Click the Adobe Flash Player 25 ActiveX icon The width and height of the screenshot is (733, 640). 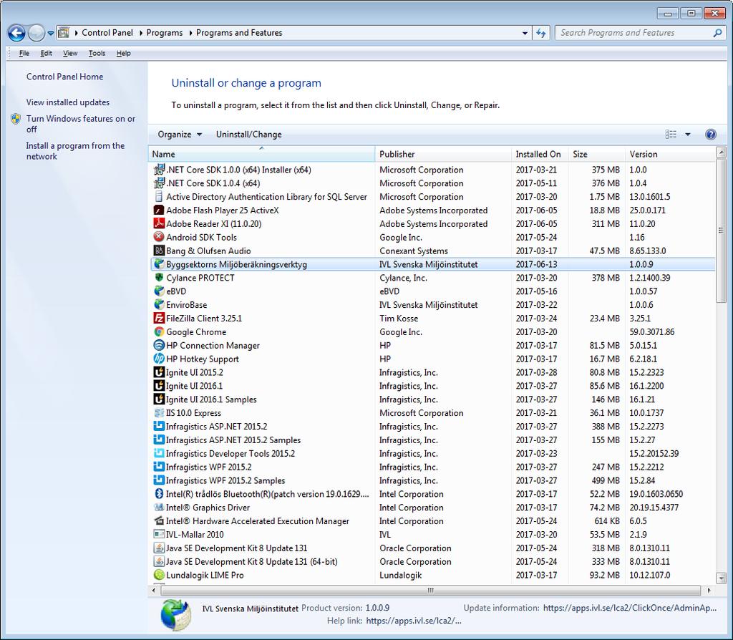coord(159,210)
